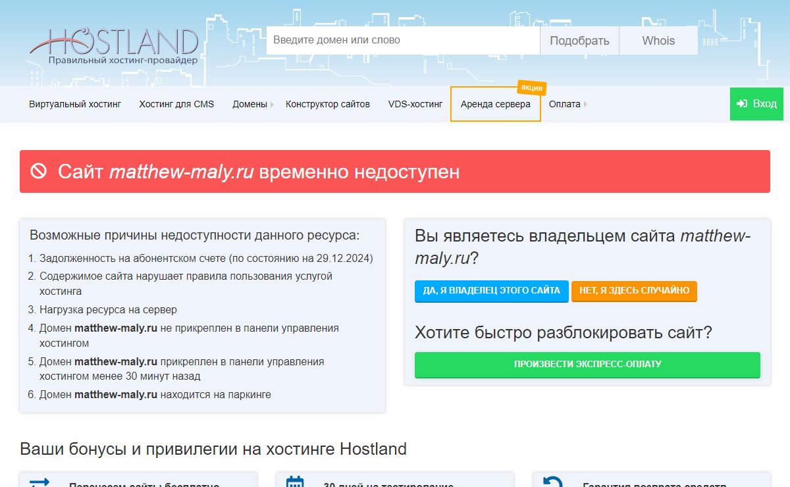Click heading Ваши бонусы и привилегии на хостинге
The width and height of the screenshot is (790, 487).
point(213,449)
